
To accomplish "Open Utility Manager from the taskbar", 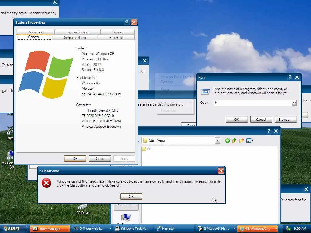I will click(50, 228).
